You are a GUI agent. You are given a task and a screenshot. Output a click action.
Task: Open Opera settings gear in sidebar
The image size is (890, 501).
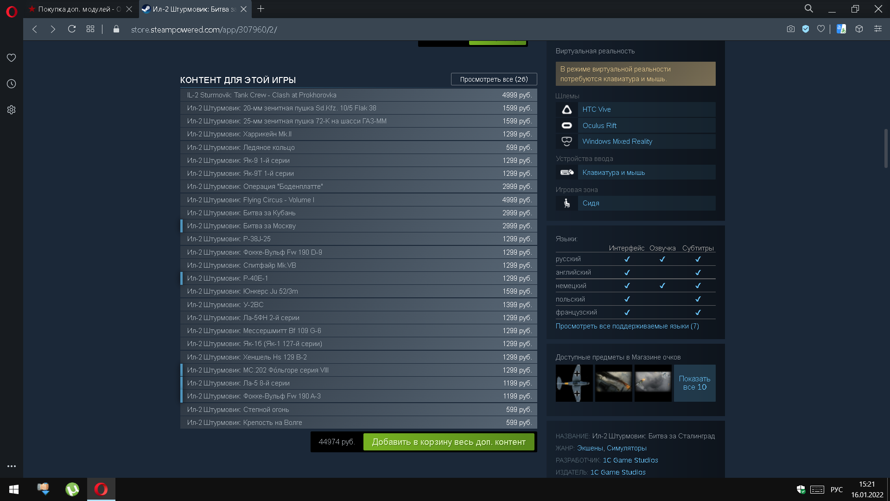coord(11,110)
